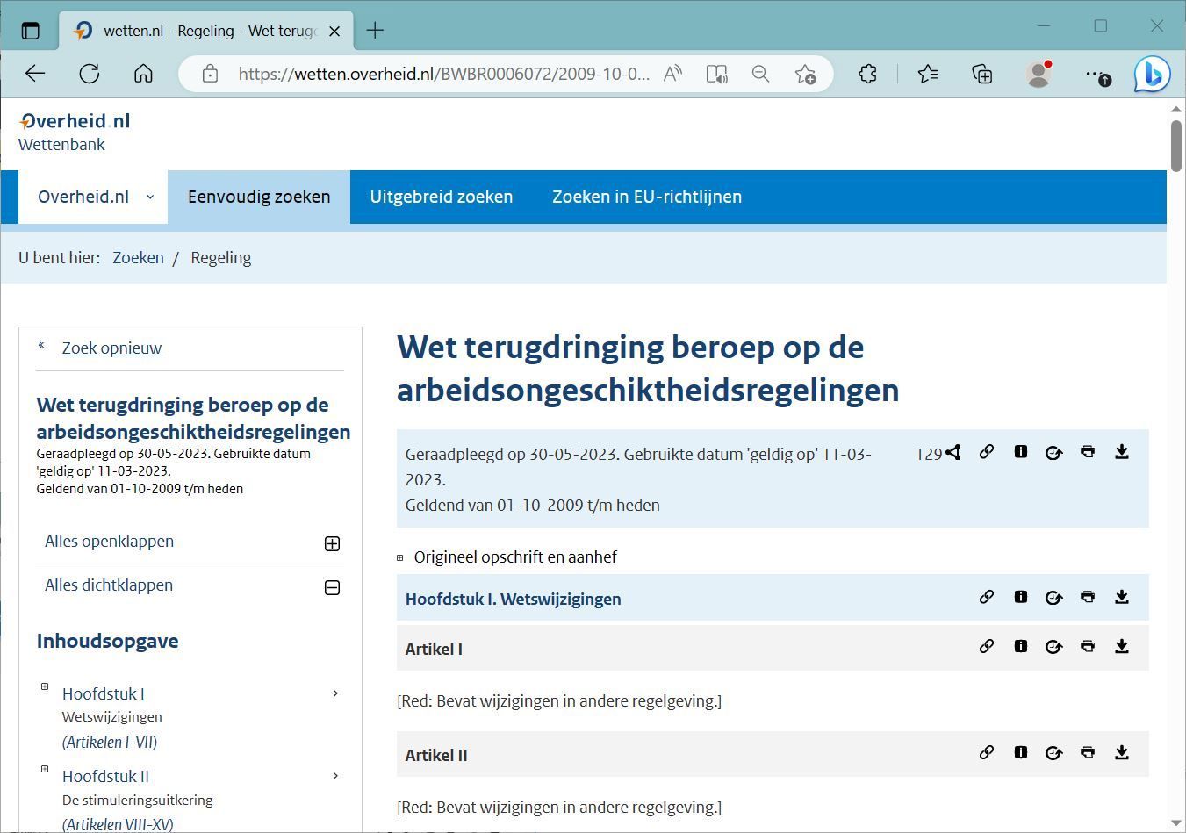Click the Inhoudsopgave heading

pos(107,642)
